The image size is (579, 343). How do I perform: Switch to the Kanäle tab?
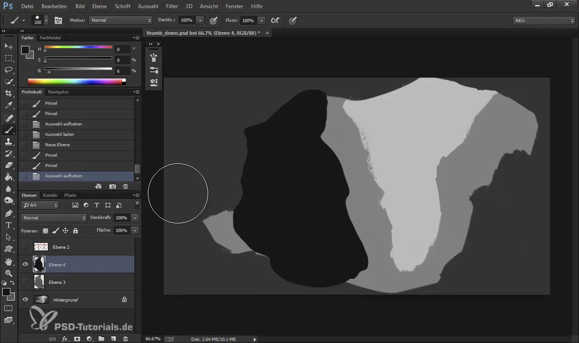point(50,195)
